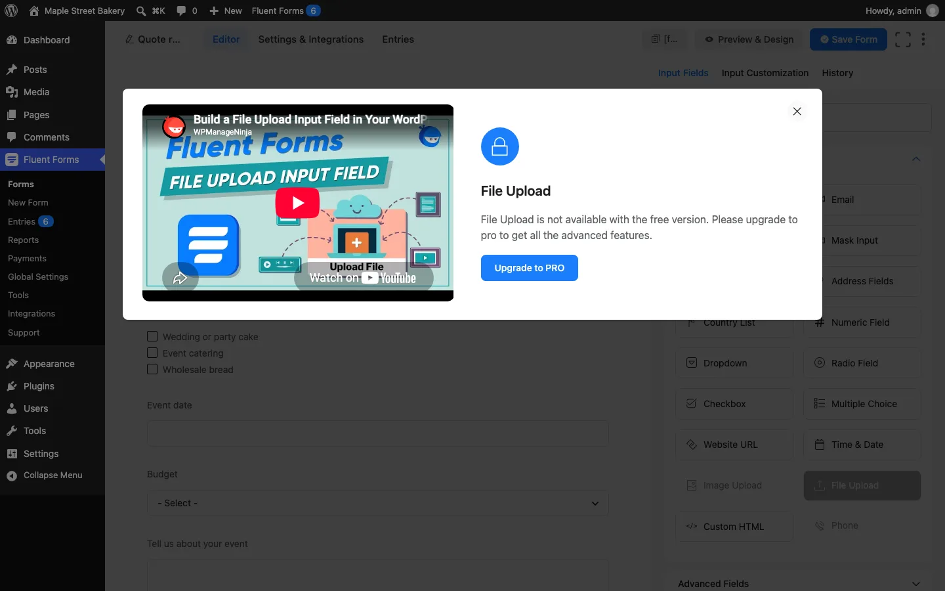Click the Upgrade to PRO button
The height and width of the screenshot is (591, 945).
[530, 268]
